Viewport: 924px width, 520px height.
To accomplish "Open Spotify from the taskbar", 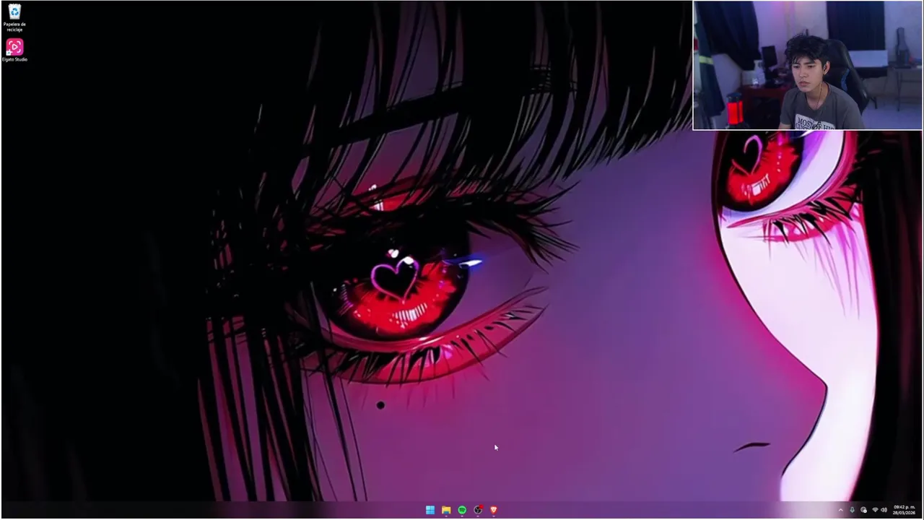I will pyautogui.click(x=462, y=510).
